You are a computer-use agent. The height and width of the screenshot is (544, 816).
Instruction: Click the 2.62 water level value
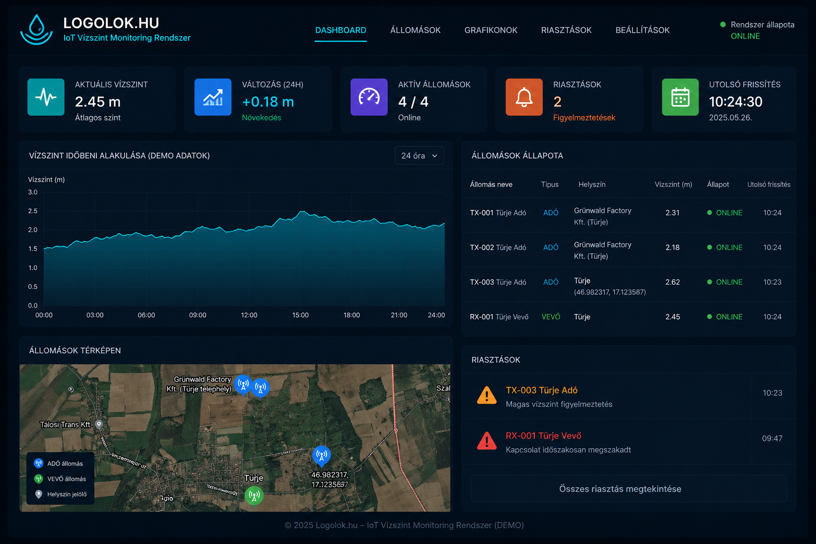673,282
